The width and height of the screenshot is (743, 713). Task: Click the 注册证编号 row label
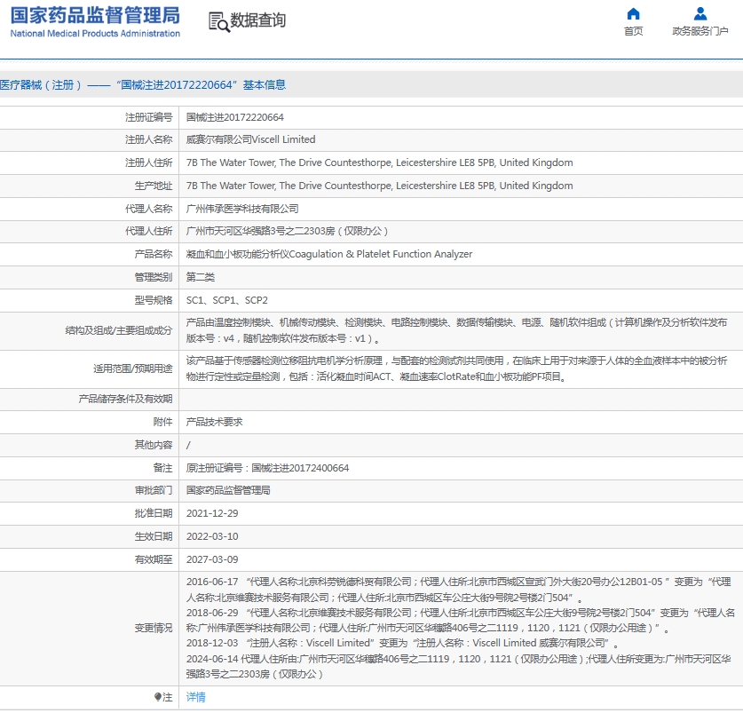click(149, 117)
